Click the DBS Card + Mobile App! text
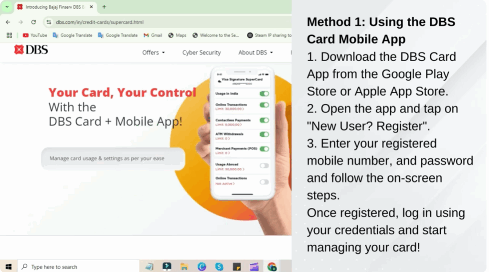The height and width of the screenshot is (272, 489). click(x=116, y=121)
